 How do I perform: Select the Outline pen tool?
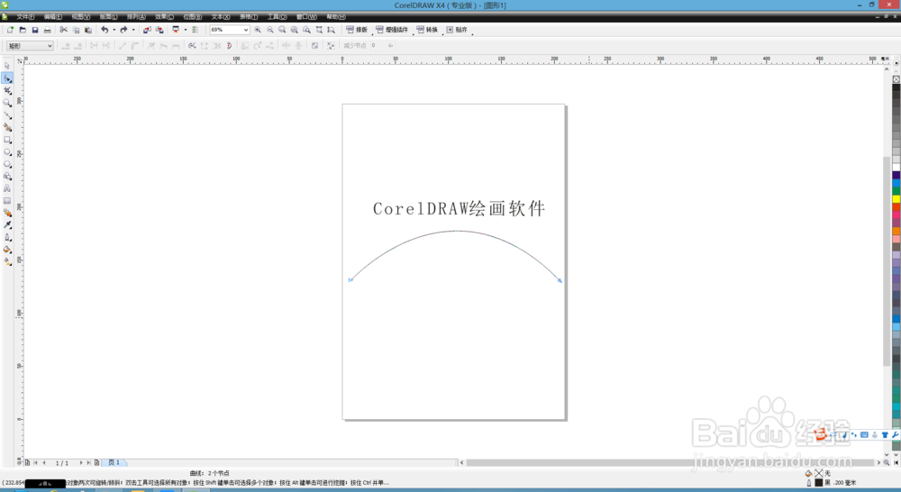point(7,237)
